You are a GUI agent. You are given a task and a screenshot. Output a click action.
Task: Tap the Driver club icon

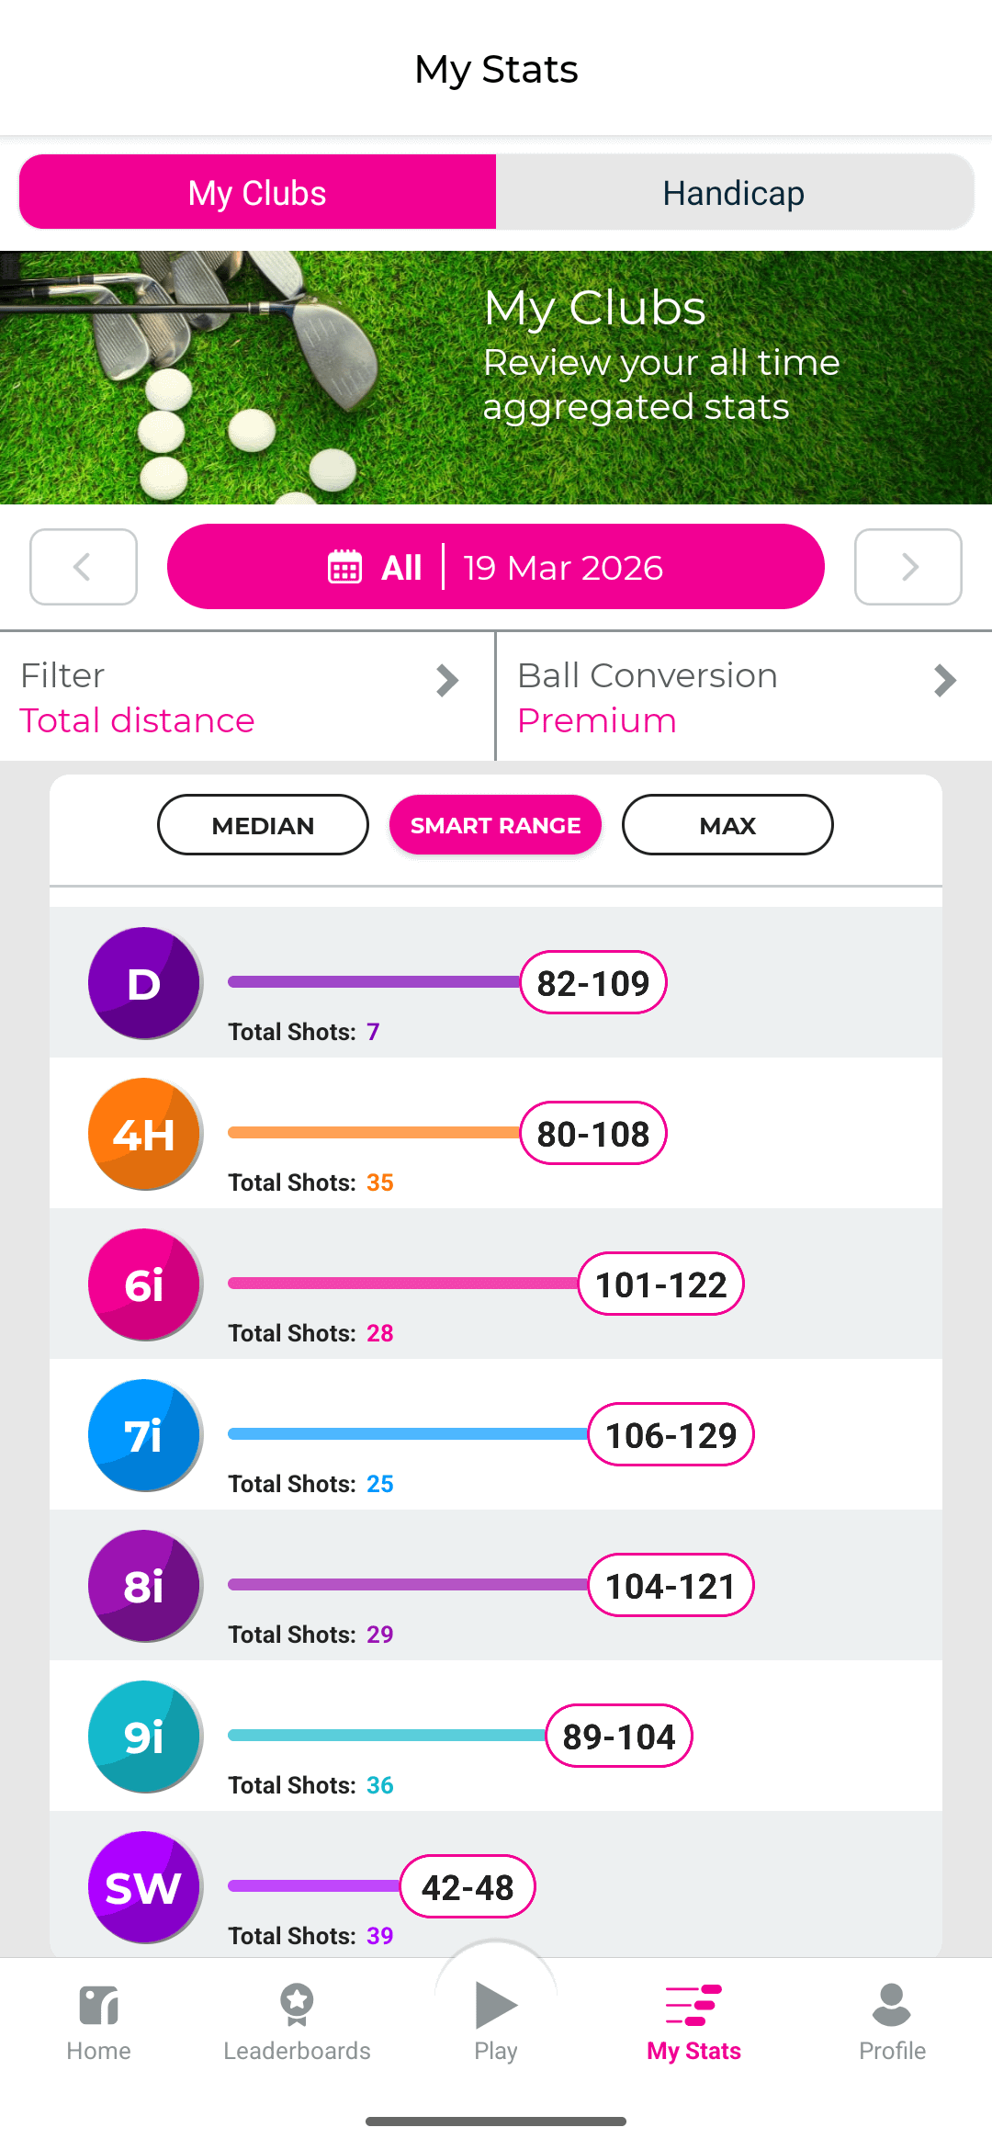(144, 983)
